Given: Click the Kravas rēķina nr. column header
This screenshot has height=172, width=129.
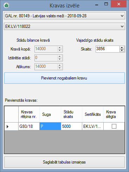Looking at the screenshot, I should click(x=29, y=114).
